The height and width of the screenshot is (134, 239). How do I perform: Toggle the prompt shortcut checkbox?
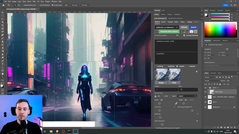[184, 35]
